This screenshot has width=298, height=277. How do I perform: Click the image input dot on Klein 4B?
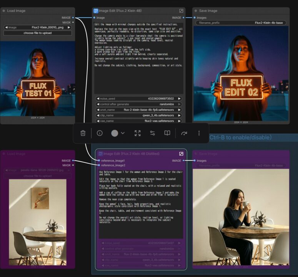coord(94,18)
